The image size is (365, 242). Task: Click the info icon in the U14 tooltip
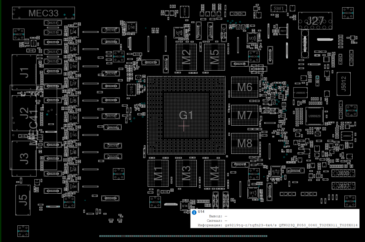(x=194, y=212)
